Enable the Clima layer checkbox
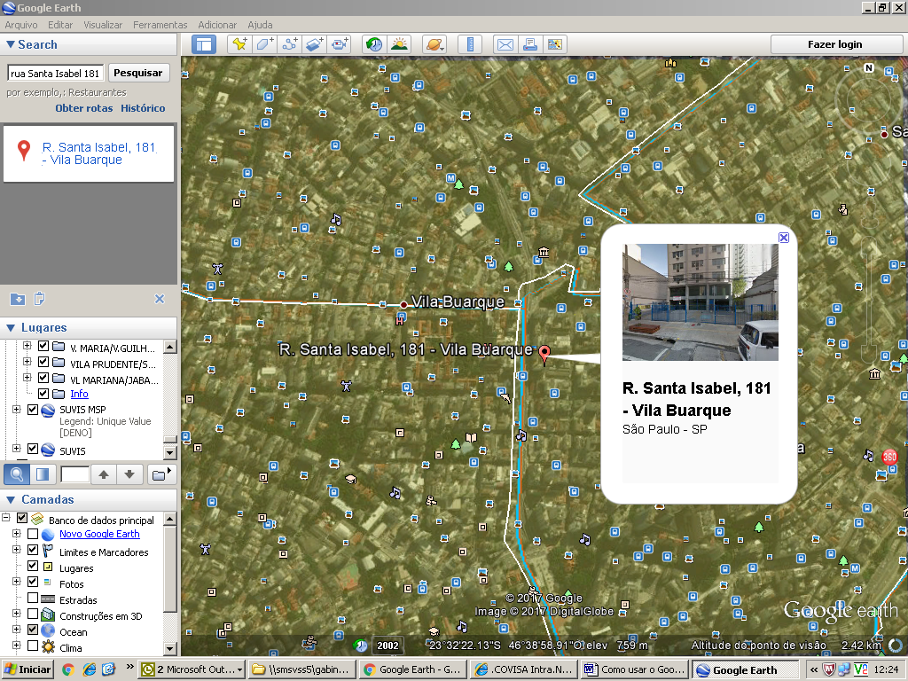Viewport: 908px width, 681px height. pos(33,646)
